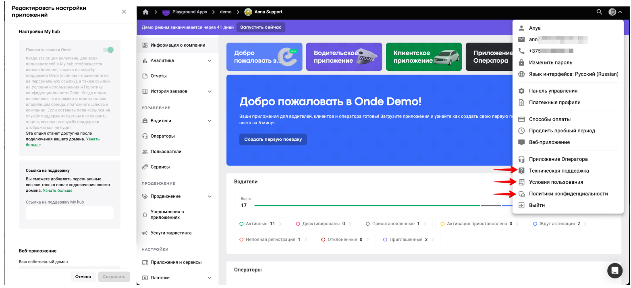
Task: Click the Запустить сейчас button
Action: point(261,27)
